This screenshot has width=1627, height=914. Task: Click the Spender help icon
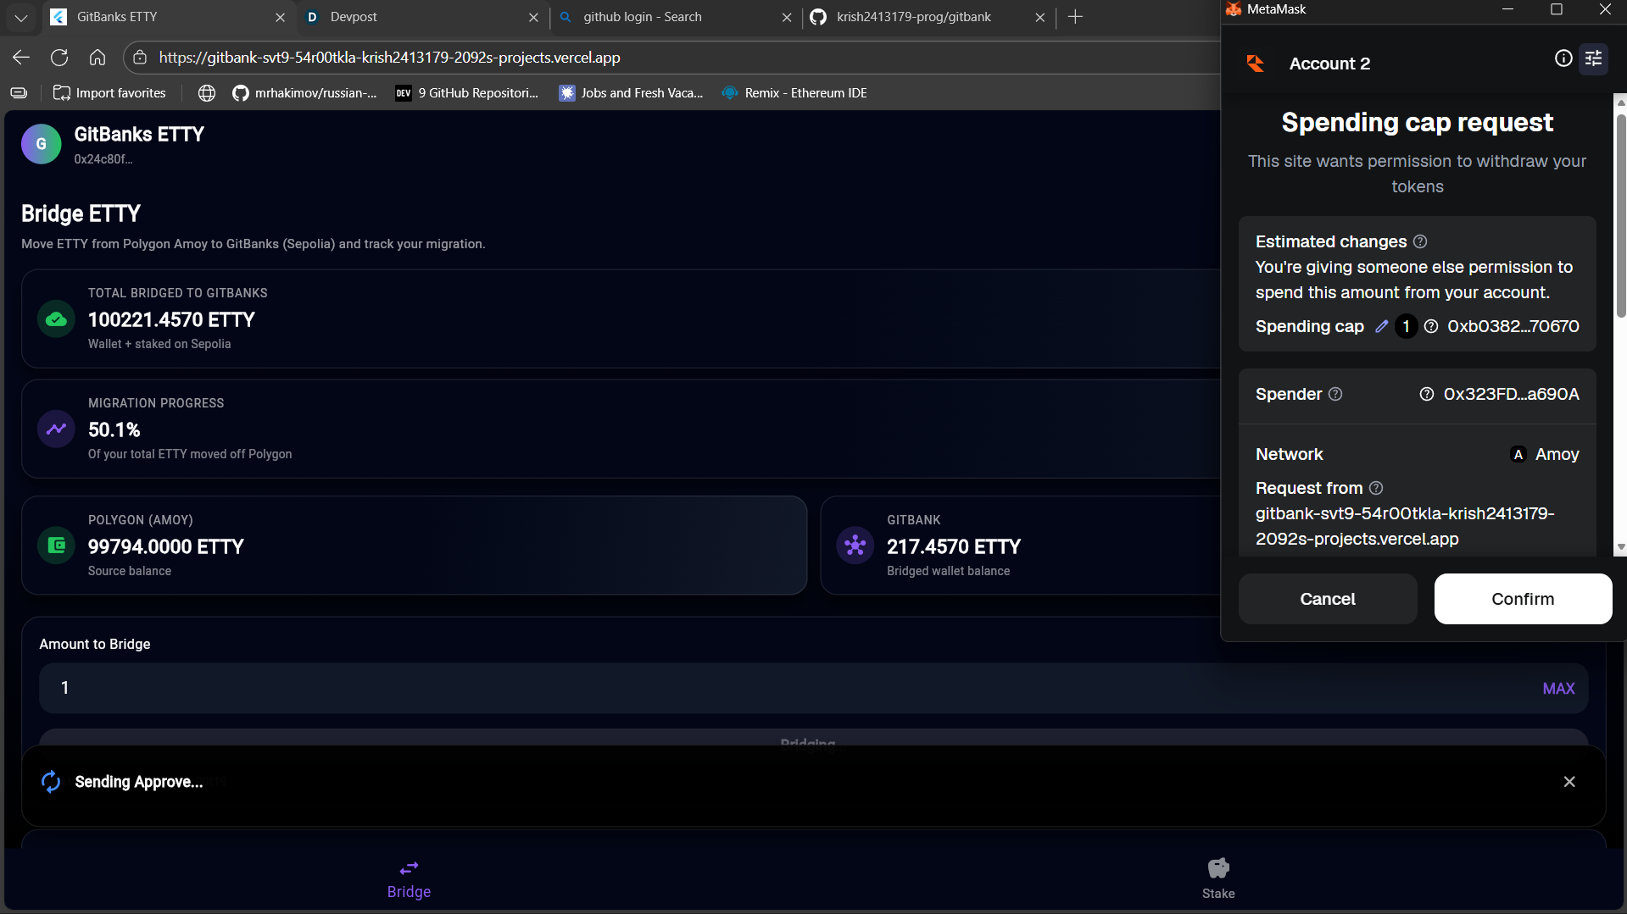(x=1335, y=394)
